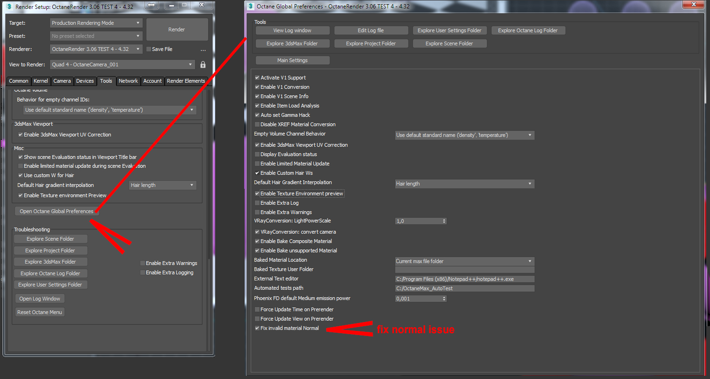The height and width of the screenshot is (379, 710).
Task: Switch to the Camera tab
Action: [62, 81]
